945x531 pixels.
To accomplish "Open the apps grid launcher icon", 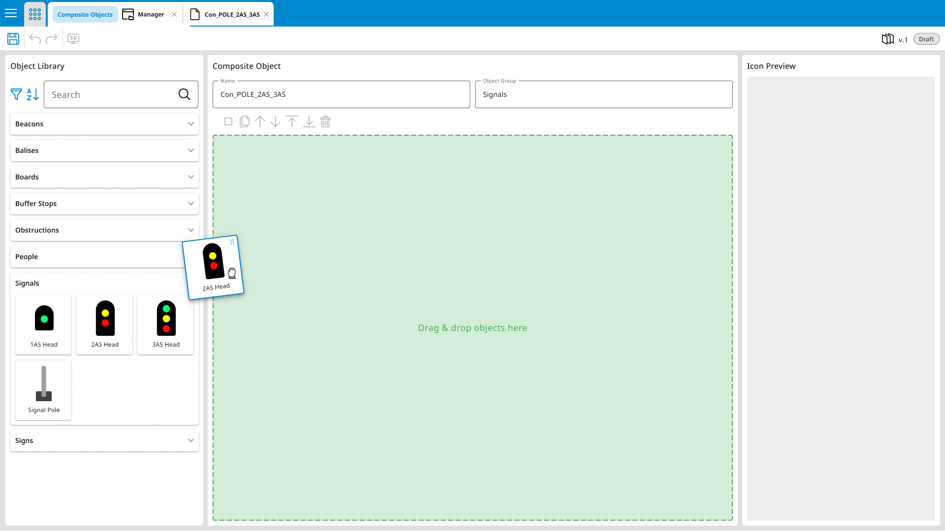I will click(x=35, y=14).
